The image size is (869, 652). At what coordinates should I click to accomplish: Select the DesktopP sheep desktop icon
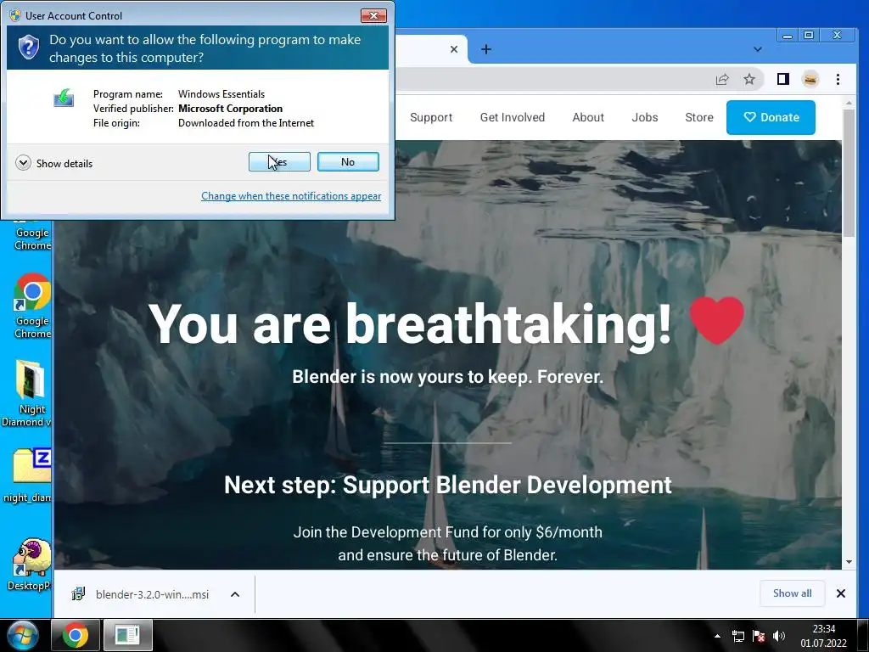(29, 564)
